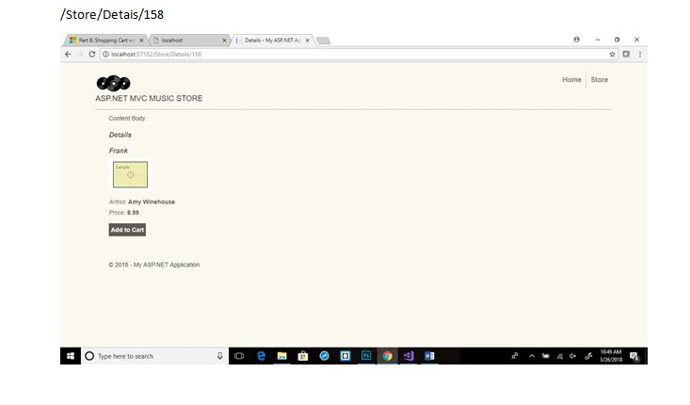Open Task View on the taskbar

coord(239,356)
